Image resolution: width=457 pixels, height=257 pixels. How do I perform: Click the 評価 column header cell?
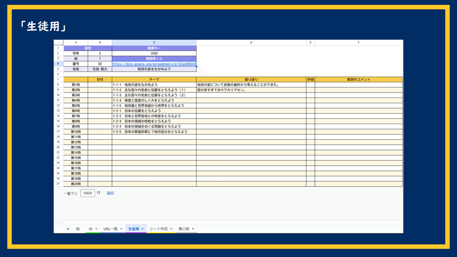pyautogui.click(x=310, y=80)
